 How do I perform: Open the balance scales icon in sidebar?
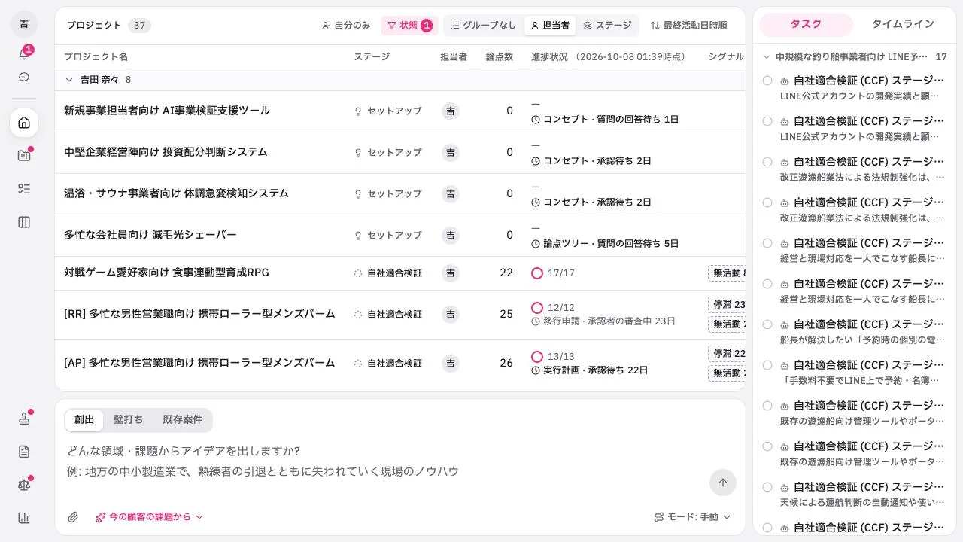tap(24, 485)
